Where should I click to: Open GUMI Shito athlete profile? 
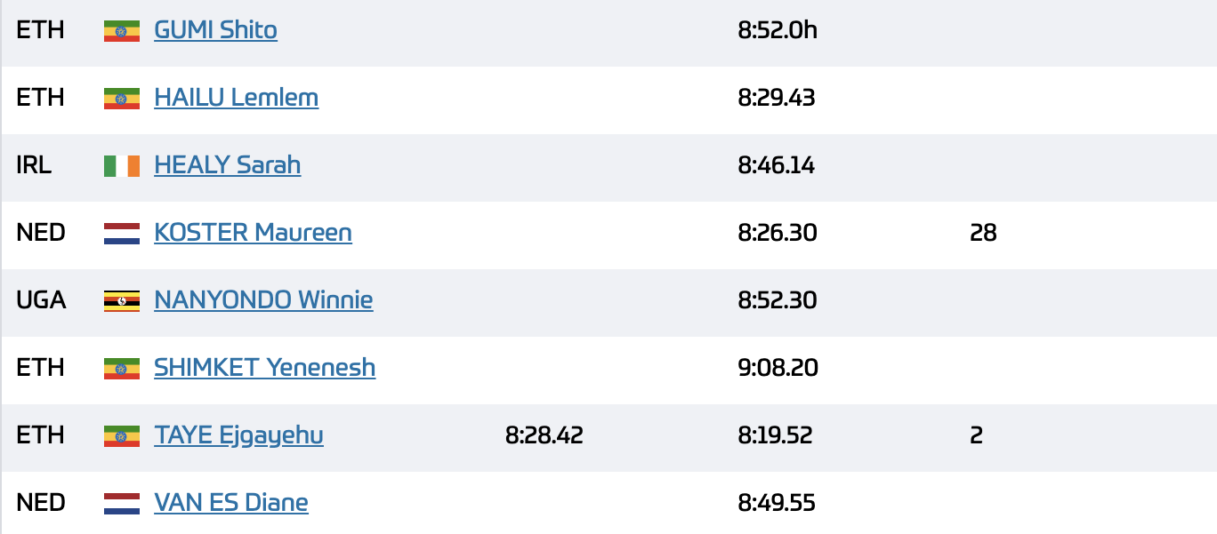(215, 30)
